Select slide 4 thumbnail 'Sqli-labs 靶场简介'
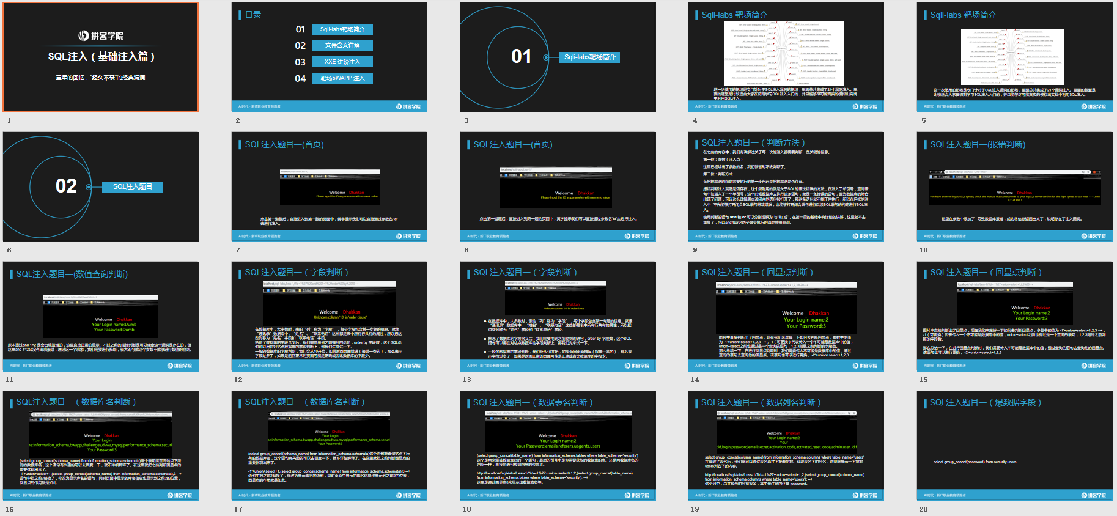Image resolution: width=1117 pixels, height=516 pixels. [x=786, y=57]
